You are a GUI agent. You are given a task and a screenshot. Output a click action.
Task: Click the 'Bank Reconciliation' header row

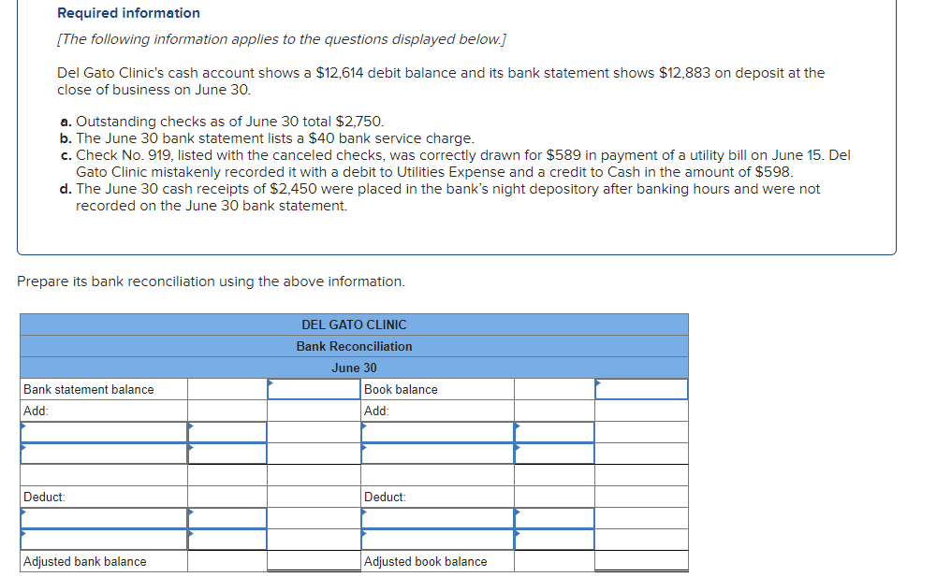click(x=354, y=346)
